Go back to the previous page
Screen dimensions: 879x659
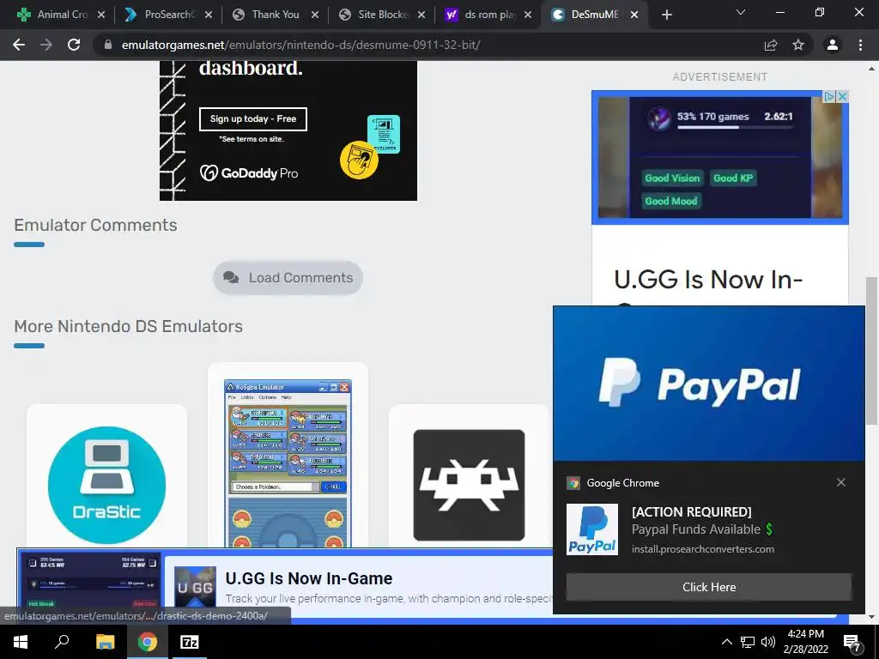[19, 45]
